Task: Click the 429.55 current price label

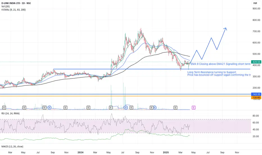Action: point(256,62)
